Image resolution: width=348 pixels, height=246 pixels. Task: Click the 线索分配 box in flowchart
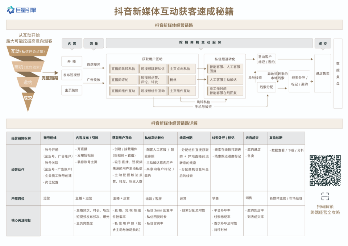266,87
